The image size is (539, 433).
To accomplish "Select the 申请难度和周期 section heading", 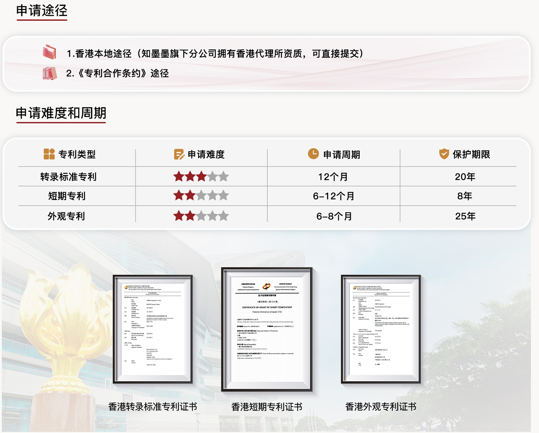I will click(61, 113).
